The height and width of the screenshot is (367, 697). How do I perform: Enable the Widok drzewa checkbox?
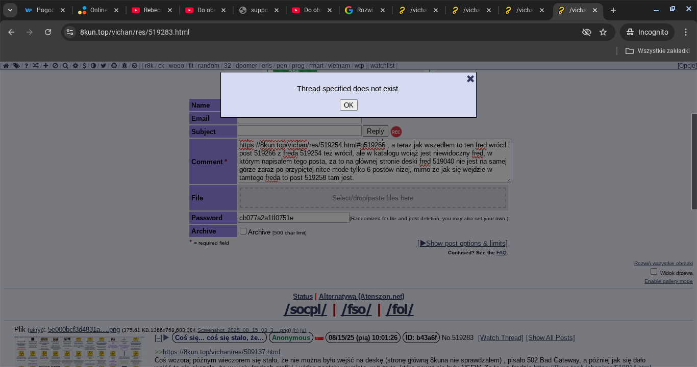click(x=654, y=272)
